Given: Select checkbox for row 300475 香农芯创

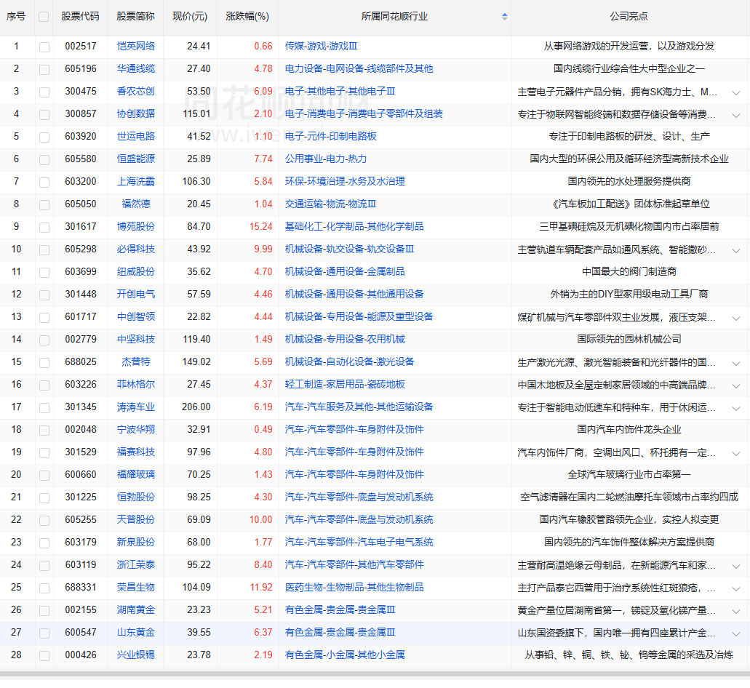Looking at the screenshot, I should [44, 92].
